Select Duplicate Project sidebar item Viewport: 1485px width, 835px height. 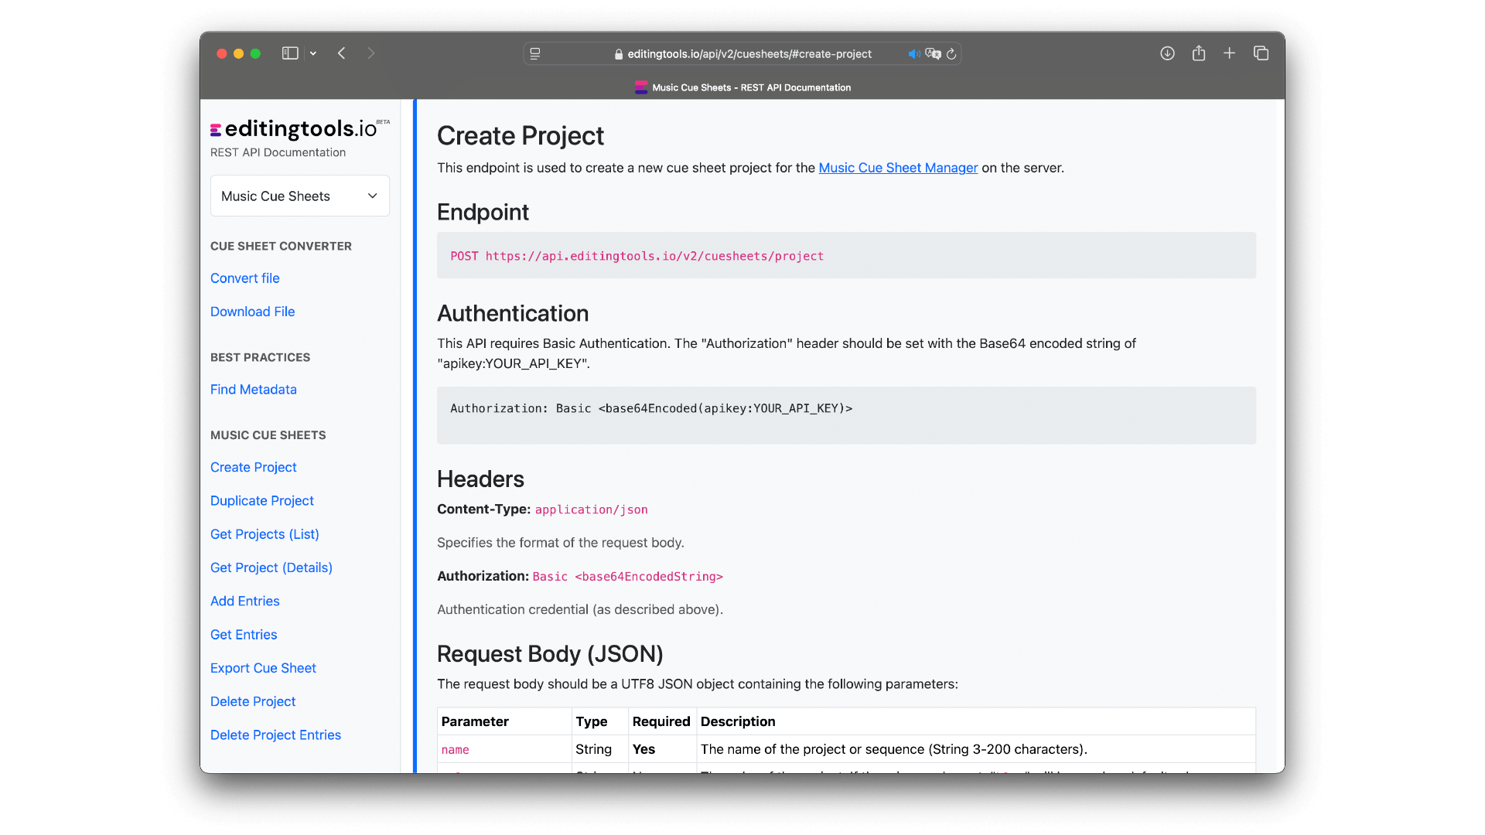click(x=262, y=501)
